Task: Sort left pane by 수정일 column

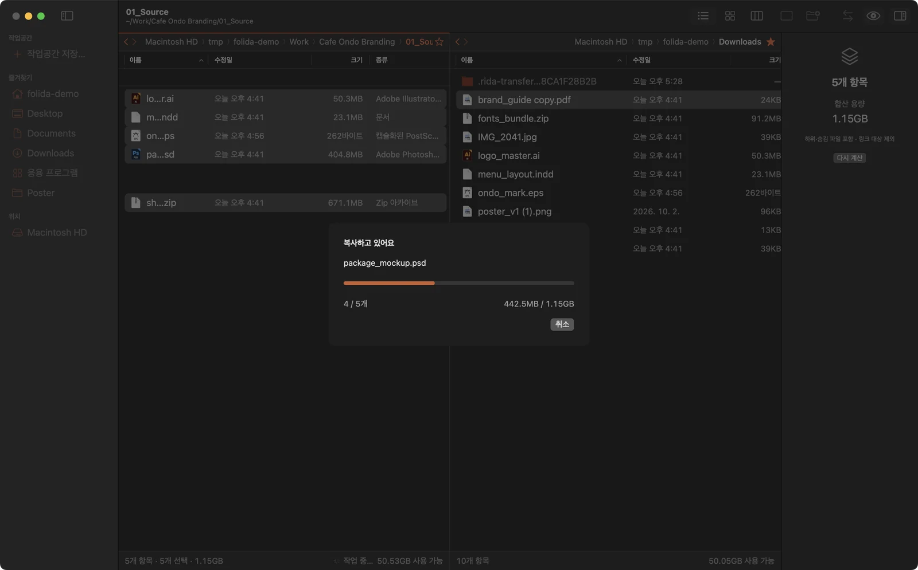Action: (x=261, y=60)
